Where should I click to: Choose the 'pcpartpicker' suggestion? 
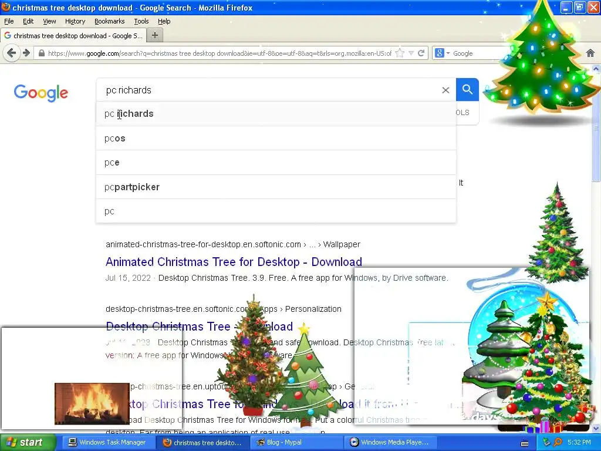(x=276, y=187)
